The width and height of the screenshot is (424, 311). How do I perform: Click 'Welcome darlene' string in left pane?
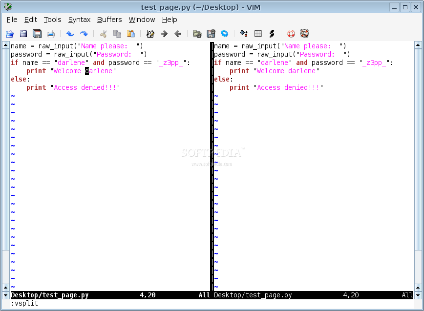pos(83,71)
